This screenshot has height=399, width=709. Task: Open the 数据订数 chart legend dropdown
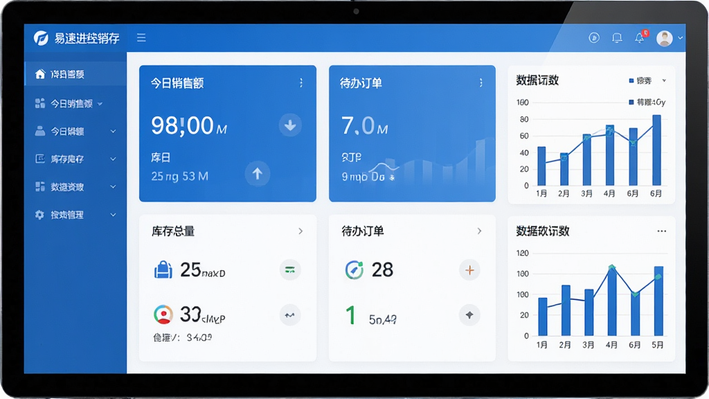point(664,80)
